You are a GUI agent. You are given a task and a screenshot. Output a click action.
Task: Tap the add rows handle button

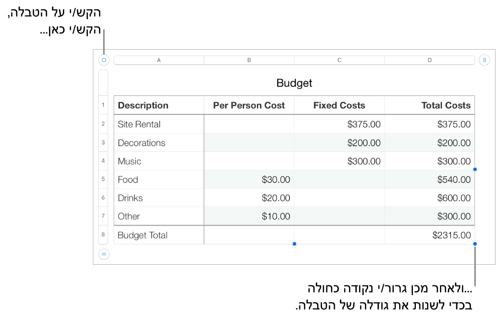104,254
